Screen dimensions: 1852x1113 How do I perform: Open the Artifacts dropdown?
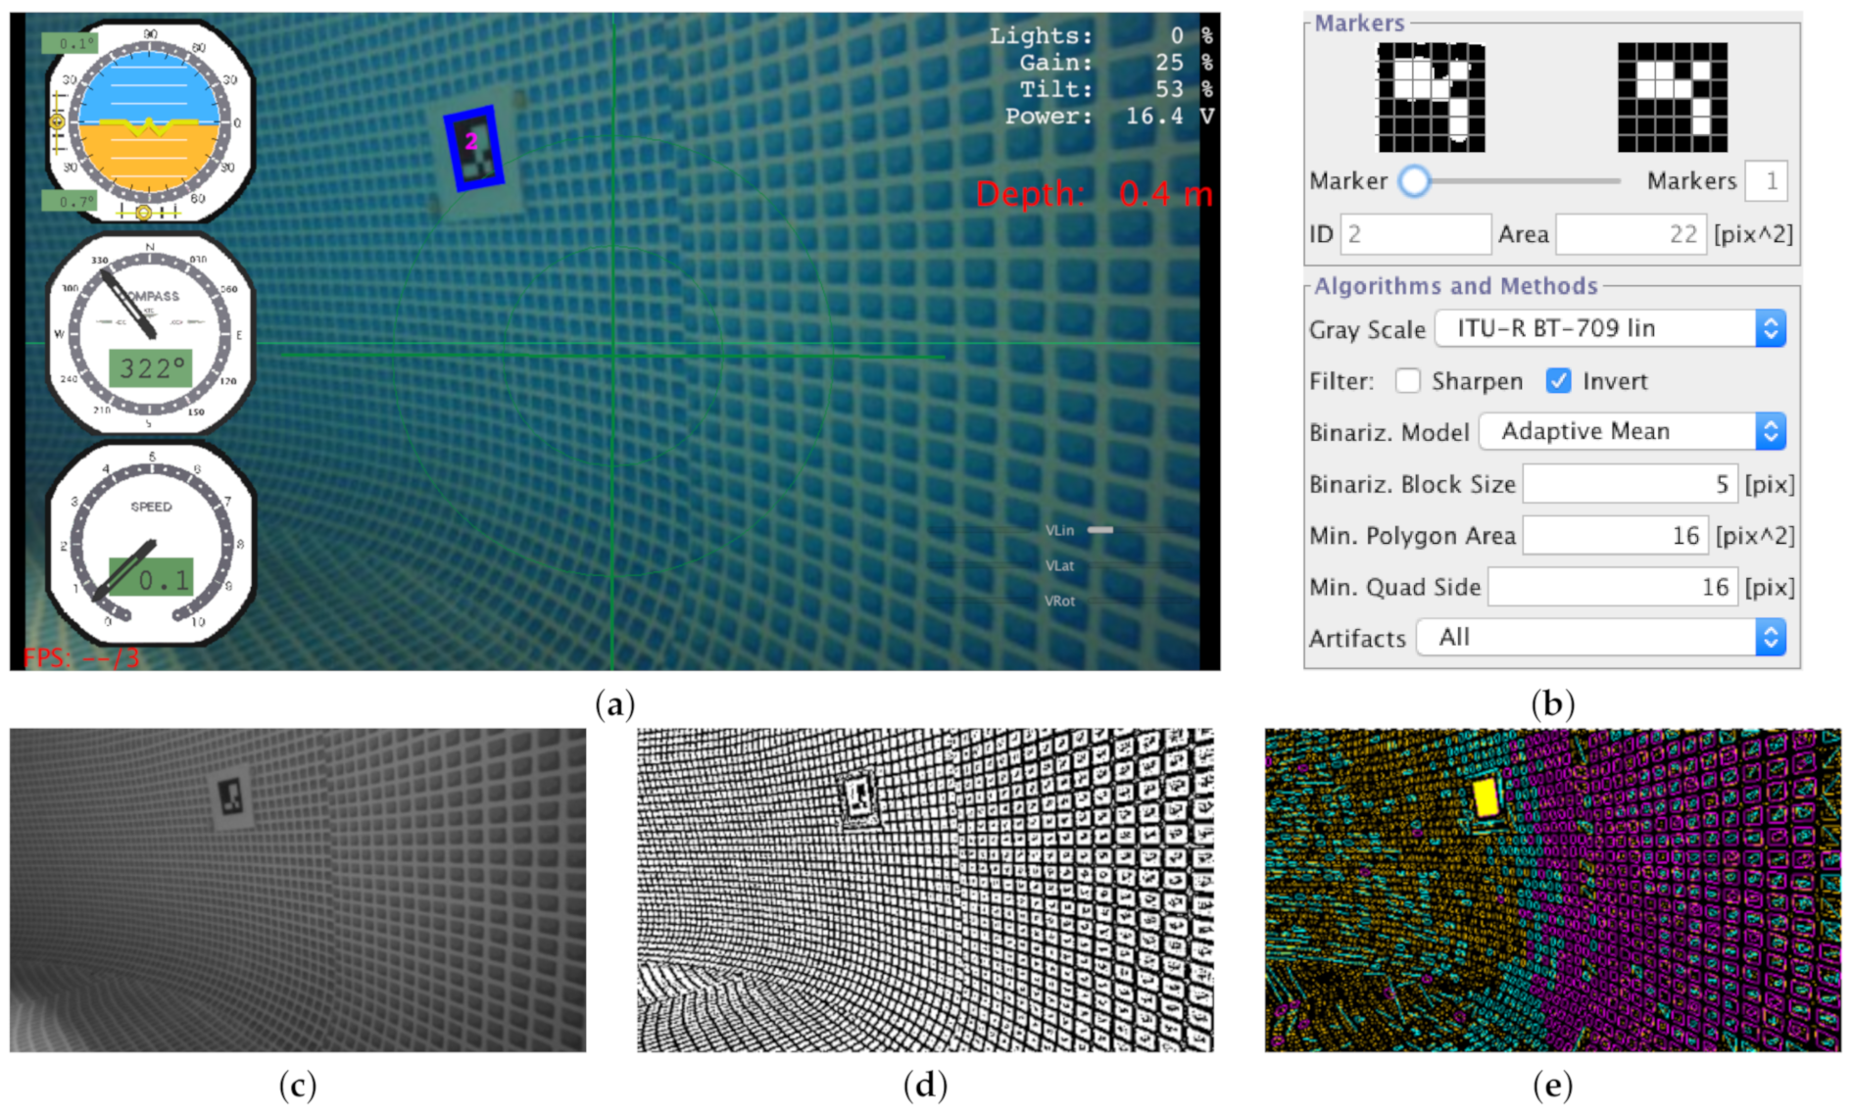(1600, 638)
